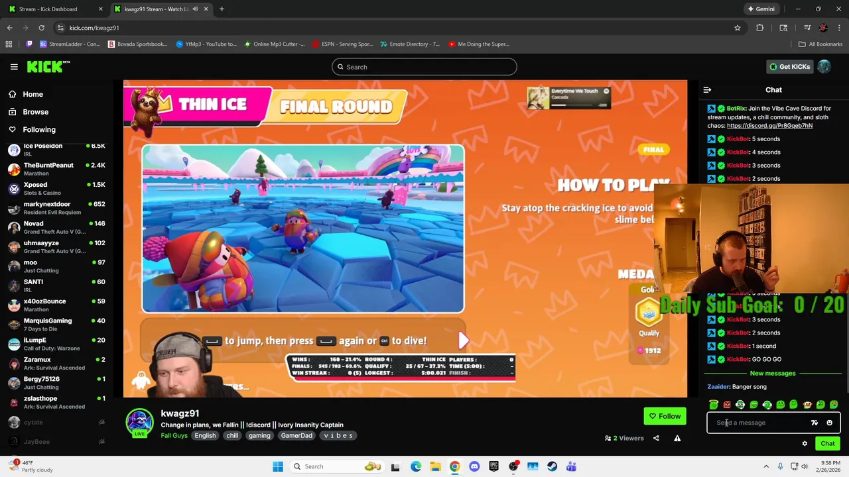
Task: Open MarquisGaming channel in sidebar
Action: click(56, 325)
